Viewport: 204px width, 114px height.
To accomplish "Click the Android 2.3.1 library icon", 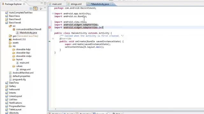I will tap(10, 39).
